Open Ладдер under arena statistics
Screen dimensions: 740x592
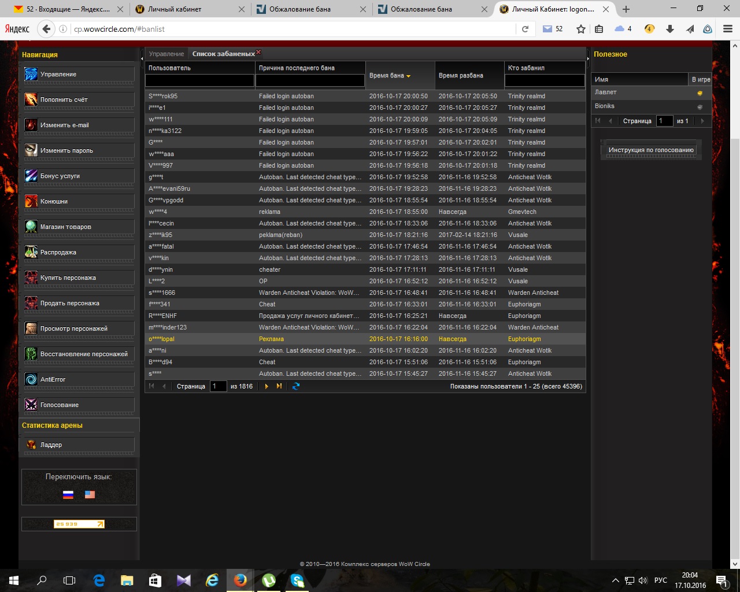[79, 445]
